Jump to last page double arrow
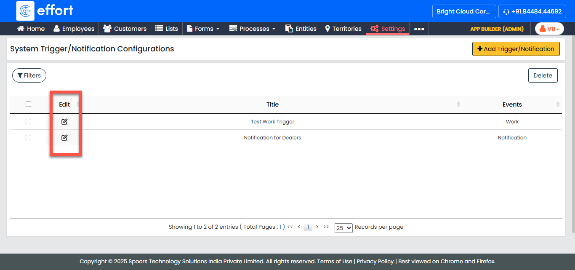575x270 pixels. point(326,227)
